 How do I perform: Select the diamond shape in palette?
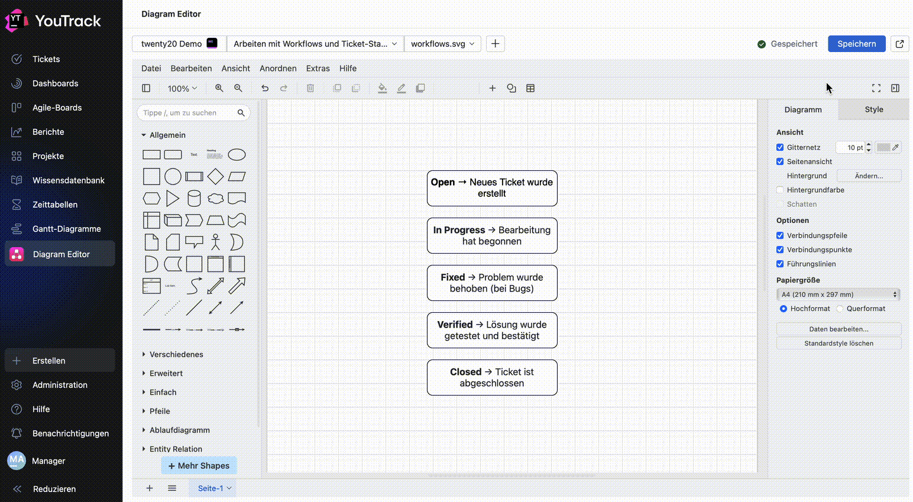(215, 176)
